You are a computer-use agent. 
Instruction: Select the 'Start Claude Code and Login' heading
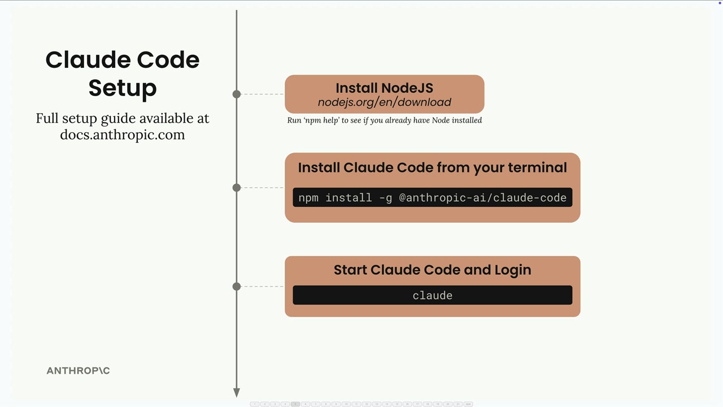coord(432,270)
